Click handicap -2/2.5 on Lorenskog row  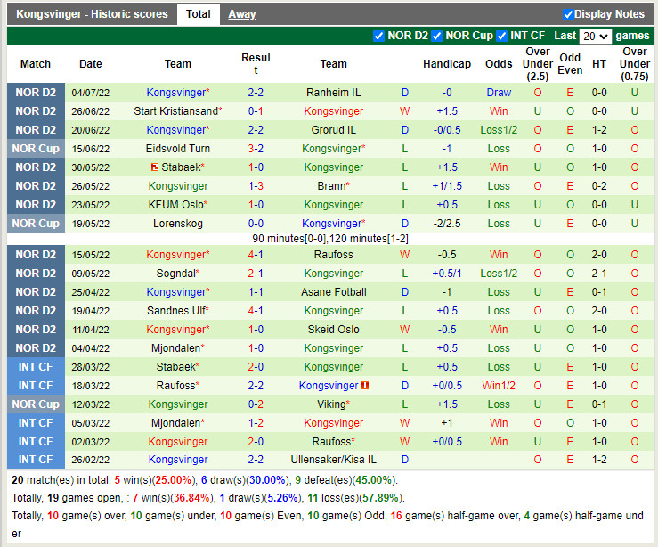coord(446,224)
